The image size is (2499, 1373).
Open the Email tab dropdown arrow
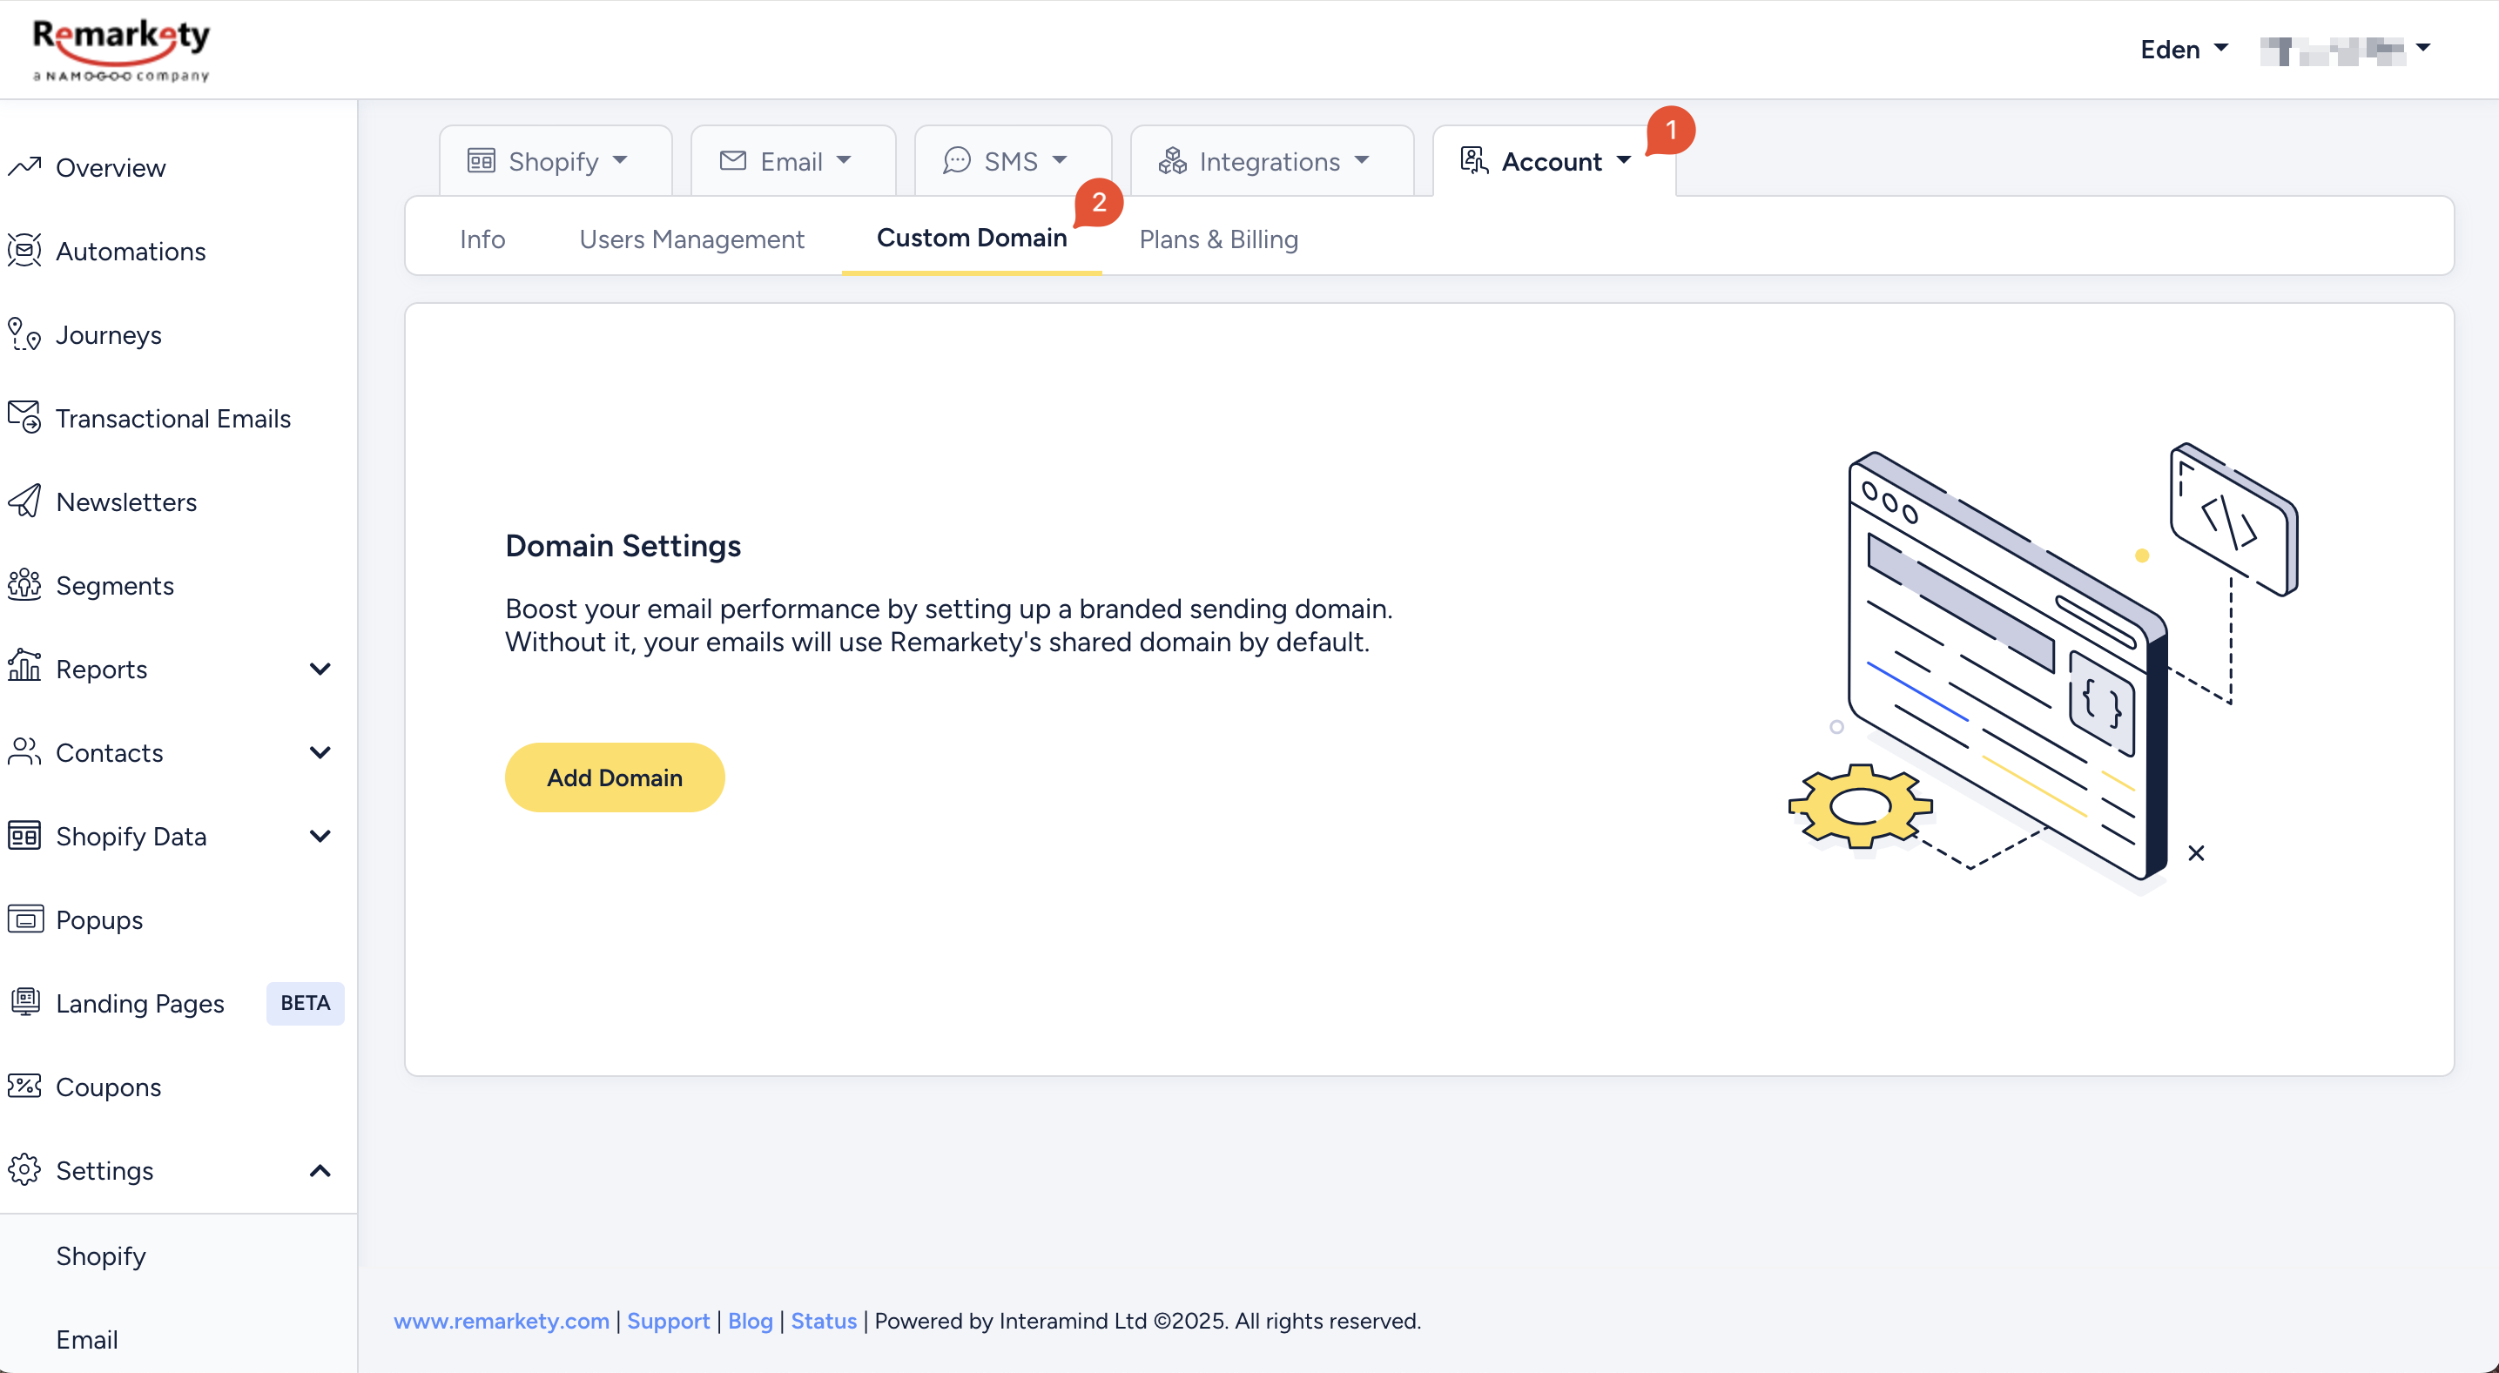click(844, 160)
